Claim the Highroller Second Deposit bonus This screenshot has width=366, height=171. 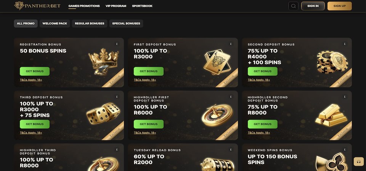pyautogui.click(x=263, y=124)
